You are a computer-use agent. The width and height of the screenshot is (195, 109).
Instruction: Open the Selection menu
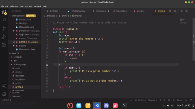pos(14,6)
